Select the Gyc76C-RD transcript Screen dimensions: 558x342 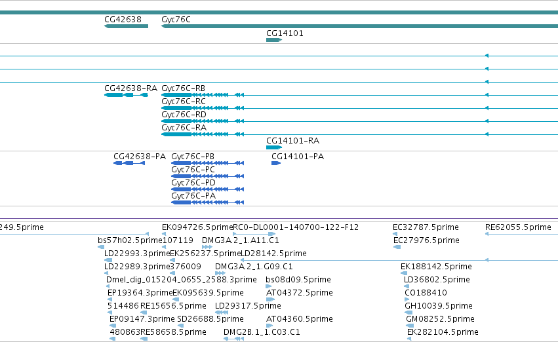(x=359, y=121)
